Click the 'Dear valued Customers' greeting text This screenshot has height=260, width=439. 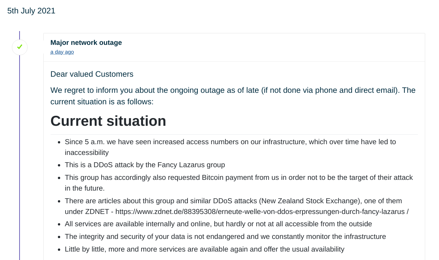click(x=92, y=74)
